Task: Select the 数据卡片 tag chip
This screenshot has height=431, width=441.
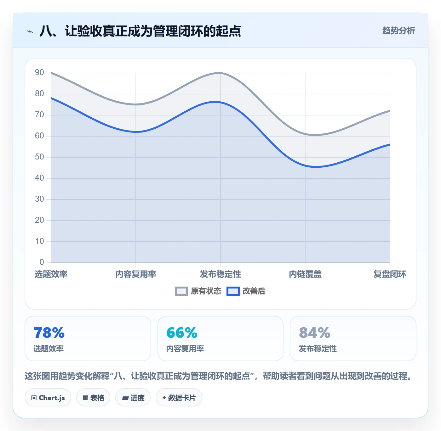Action: tap(179, 398)
